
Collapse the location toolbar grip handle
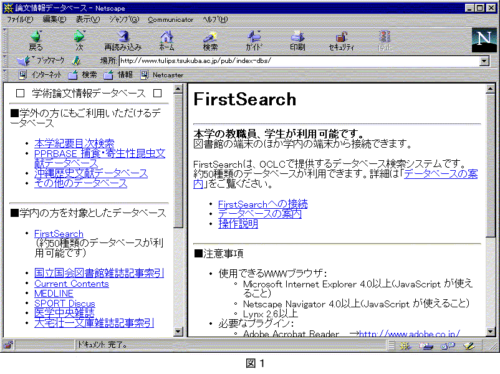pyautogui.click(x=5, y=60)
